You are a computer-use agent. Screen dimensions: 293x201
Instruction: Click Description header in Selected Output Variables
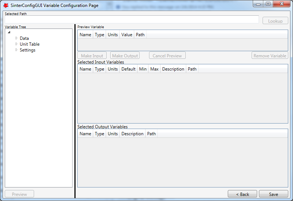133,133
